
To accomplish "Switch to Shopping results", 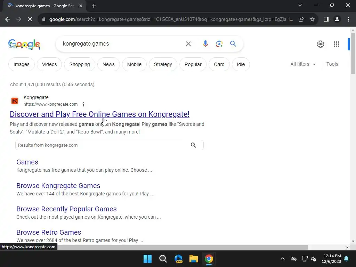I will tap(80, 64).
